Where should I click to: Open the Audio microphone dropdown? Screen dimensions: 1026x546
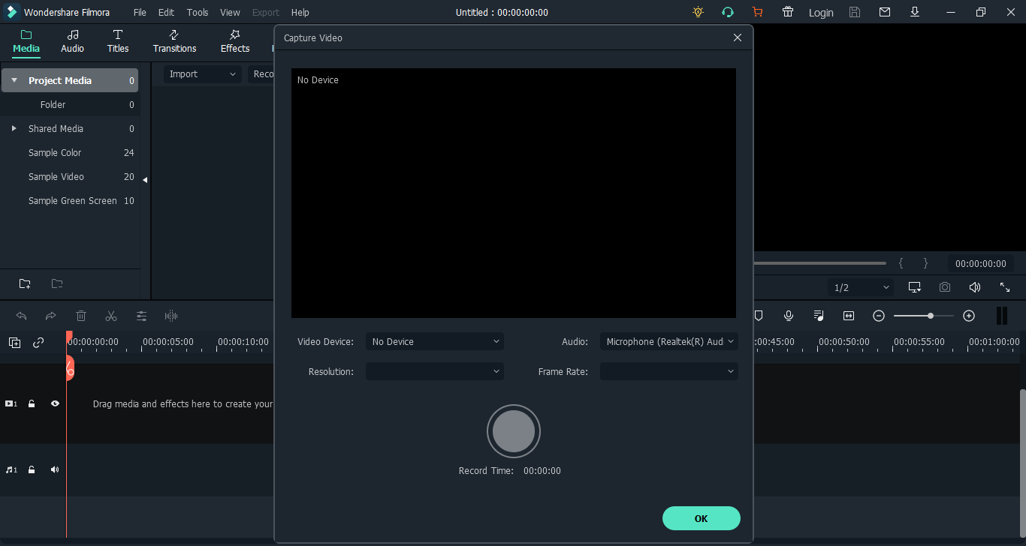point(669,341)
